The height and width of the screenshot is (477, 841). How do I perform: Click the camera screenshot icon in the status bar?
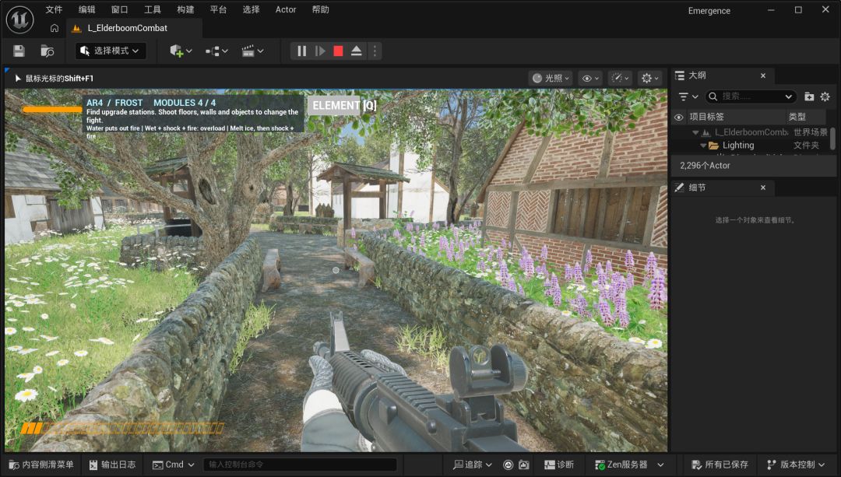tap(524, 465)
